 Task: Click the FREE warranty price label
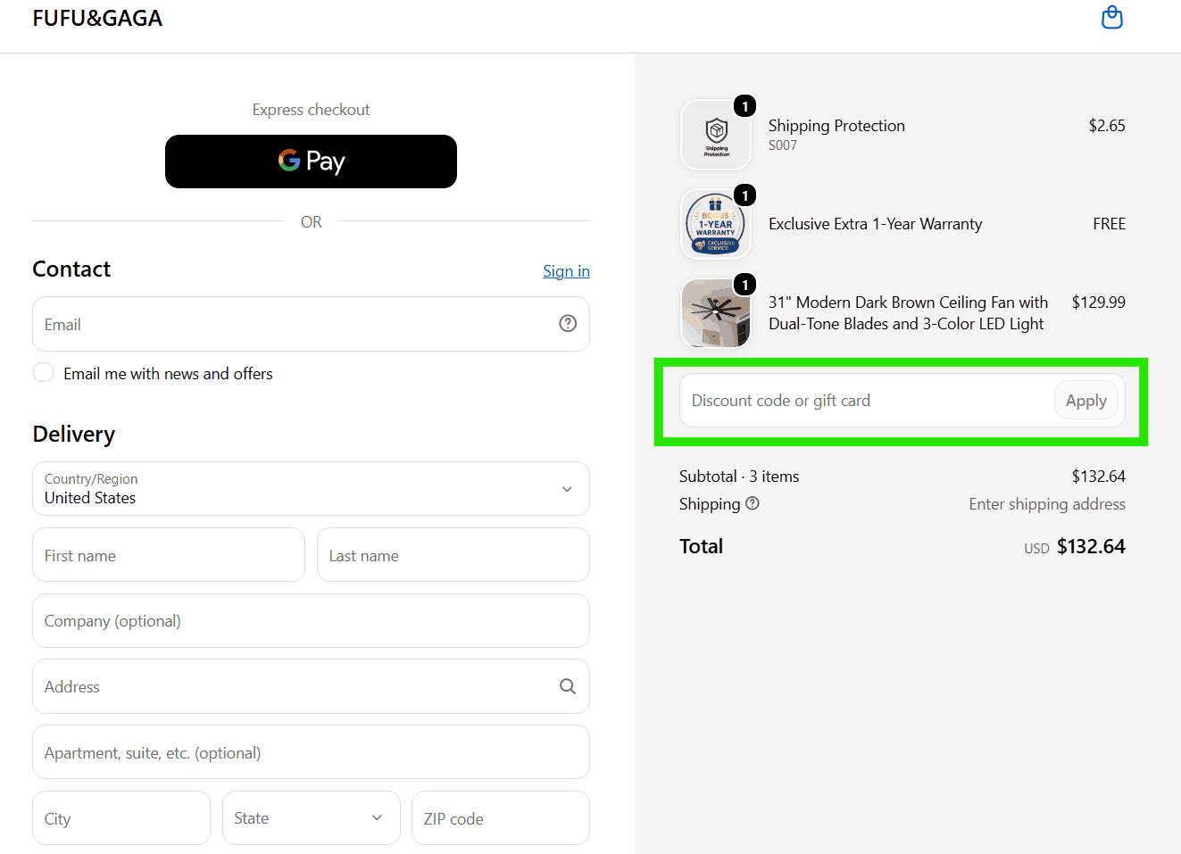click(x=1109, y=224)
